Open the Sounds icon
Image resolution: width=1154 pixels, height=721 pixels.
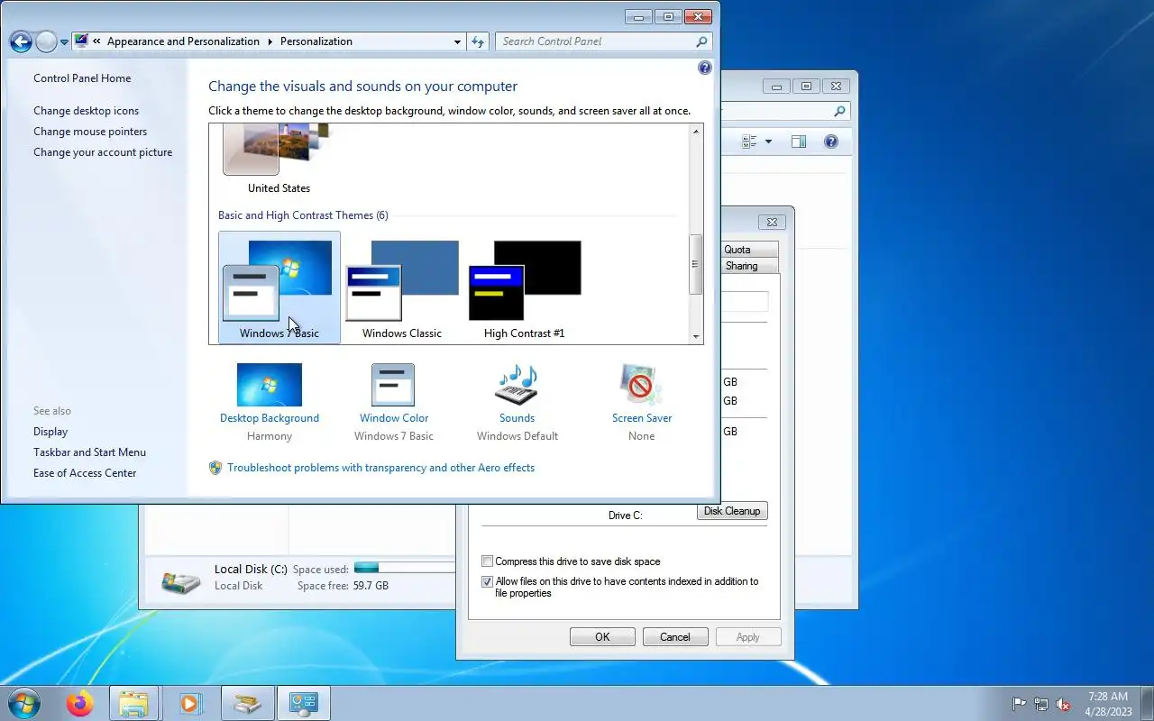[x=517, y=385]
